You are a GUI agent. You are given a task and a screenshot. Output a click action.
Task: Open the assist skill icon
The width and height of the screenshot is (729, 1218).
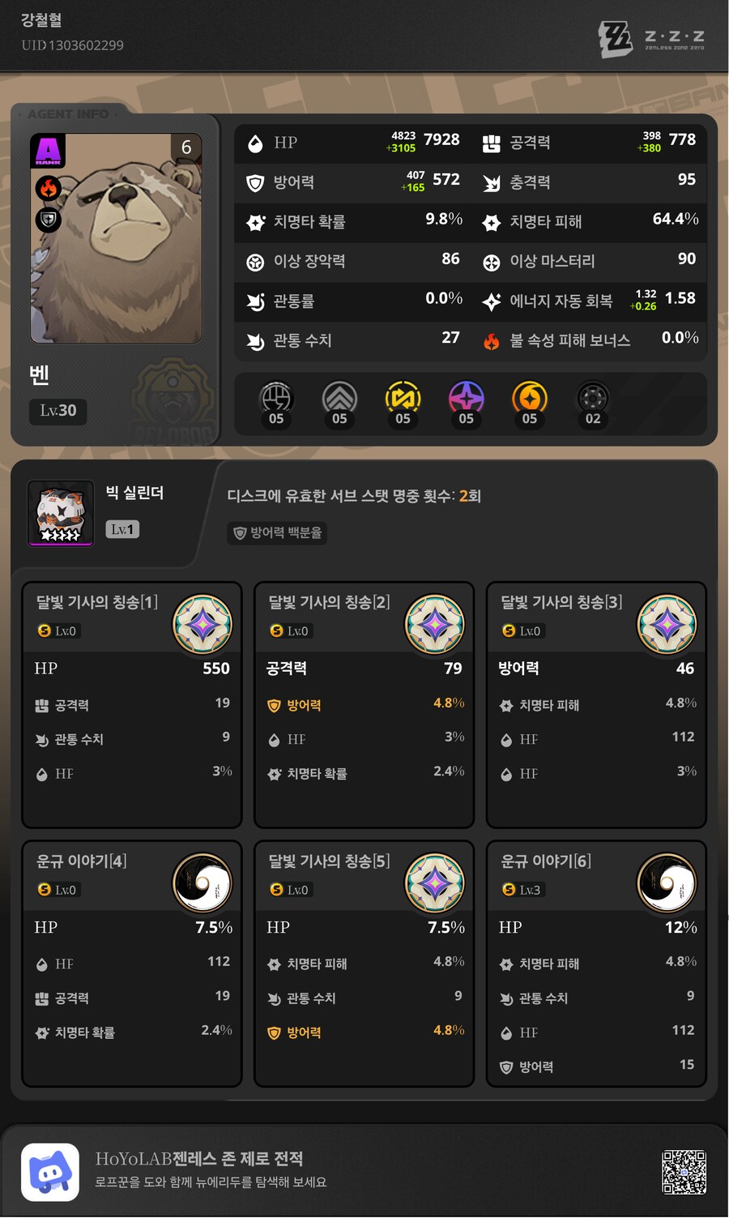coord(403,398)
